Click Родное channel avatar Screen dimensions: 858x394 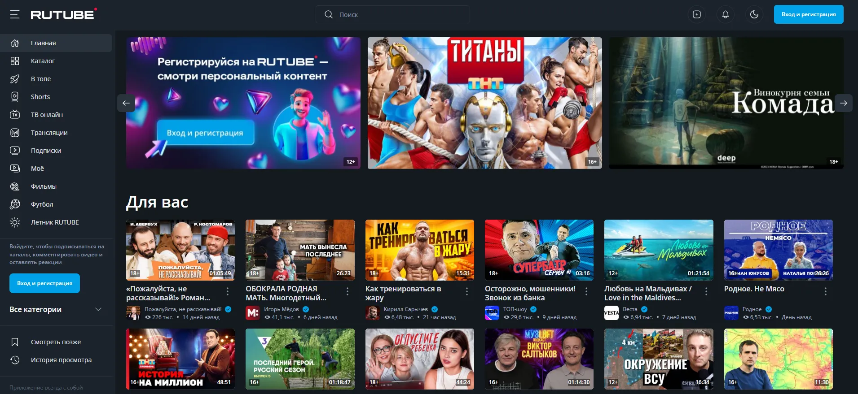(731, 313)
